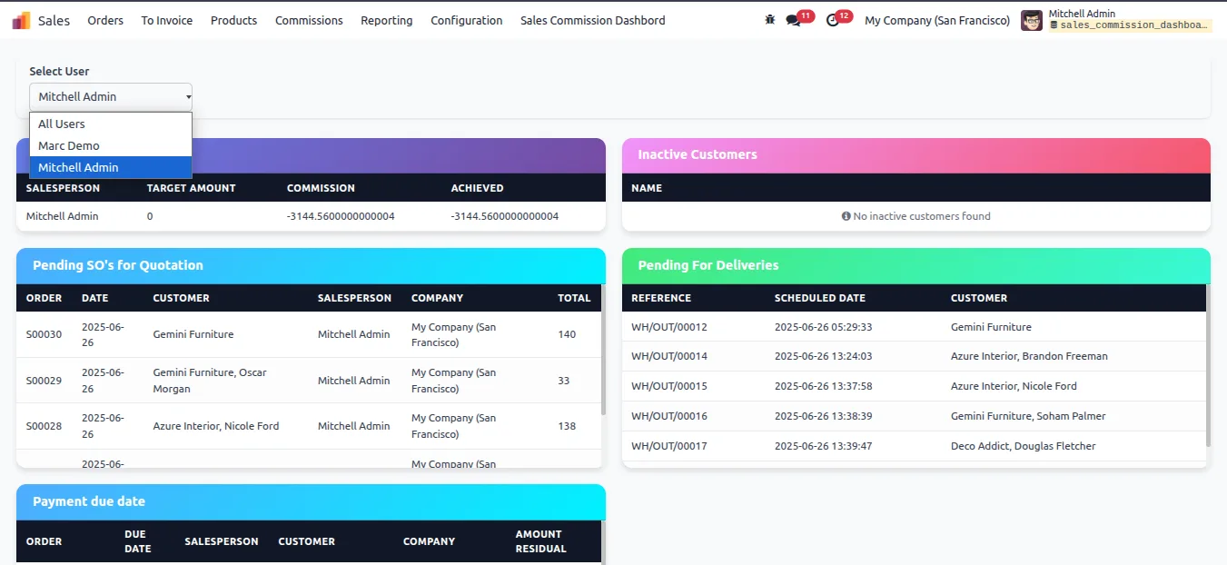The height and width of the screenshot is (565, 1227).
Task: Open the debug bug icon menu
Action: click(770, 20)
